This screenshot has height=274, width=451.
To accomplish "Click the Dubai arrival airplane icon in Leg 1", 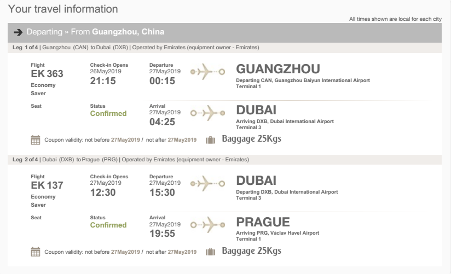I will (x=207, y=113).
